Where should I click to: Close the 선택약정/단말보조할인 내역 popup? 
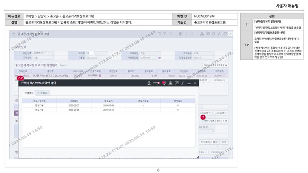(195, 83)
